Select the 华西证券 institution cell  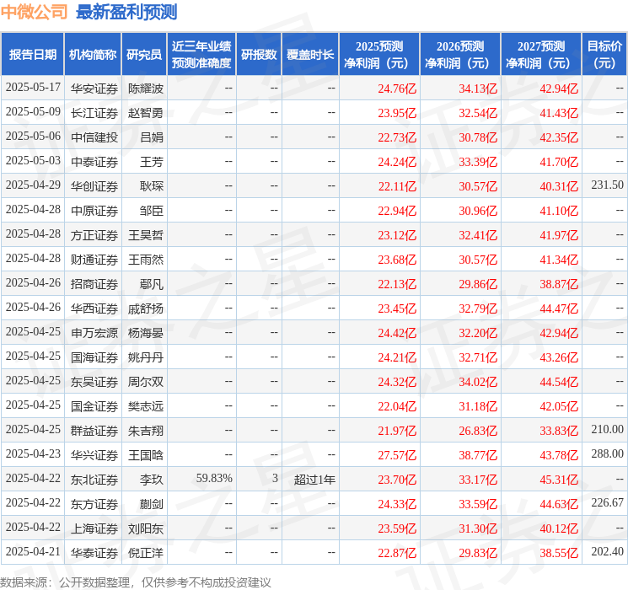tap(94, 308)
